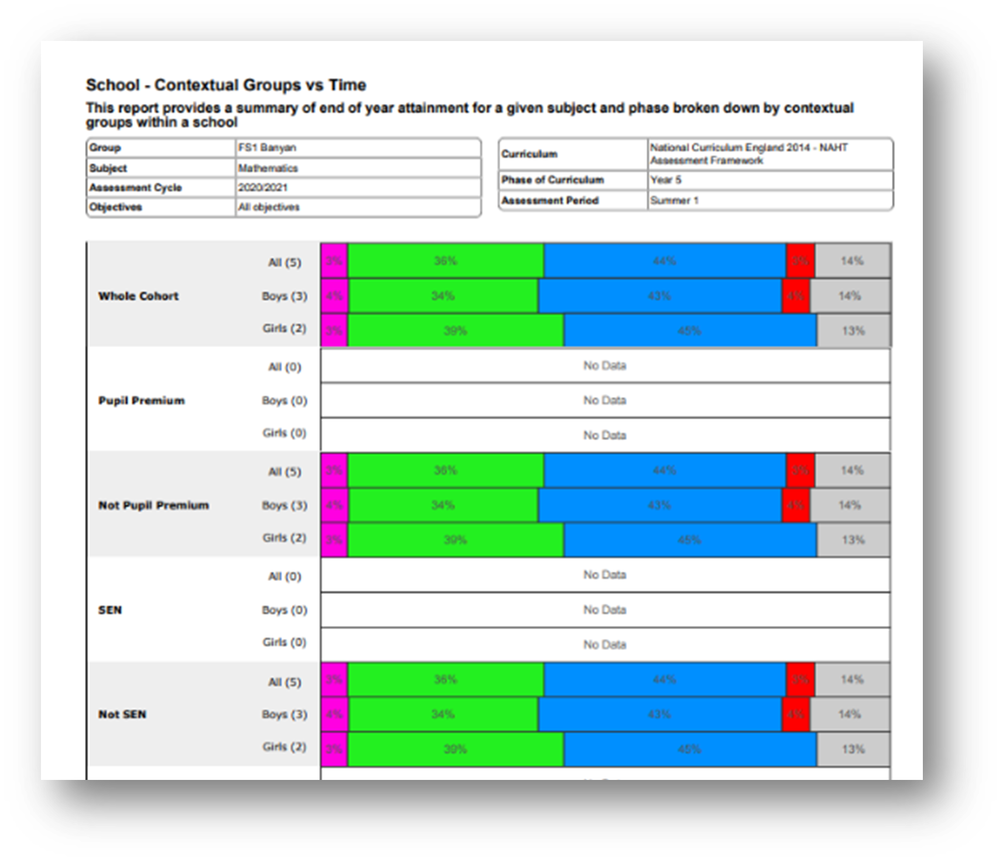Click the blue 45% segment in Not SEN Girls row

point(690,749)
